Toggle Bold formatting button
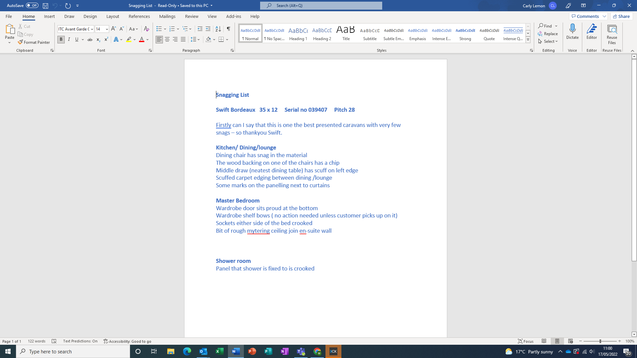Viewport: 637px width, 358px height. 61,39
